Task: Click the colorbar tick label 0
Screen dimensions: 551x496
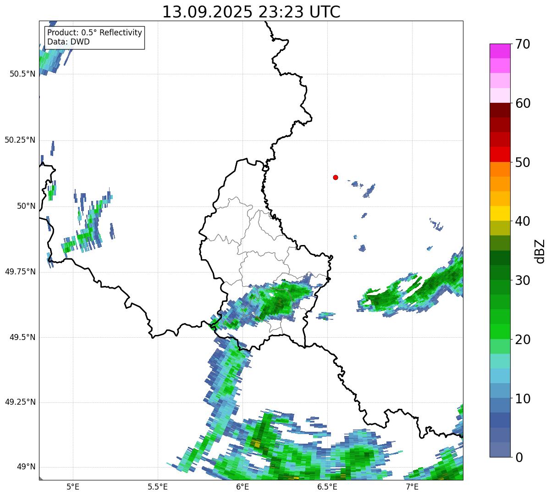Action: click(x=519, y=457)
